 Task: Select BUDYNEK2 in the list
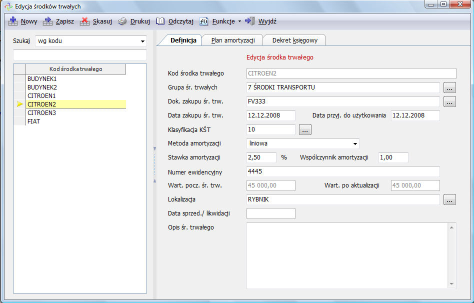[76, 87]
